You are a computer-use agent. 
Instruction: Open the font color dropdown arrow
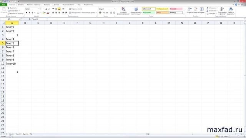coord(50,13)
